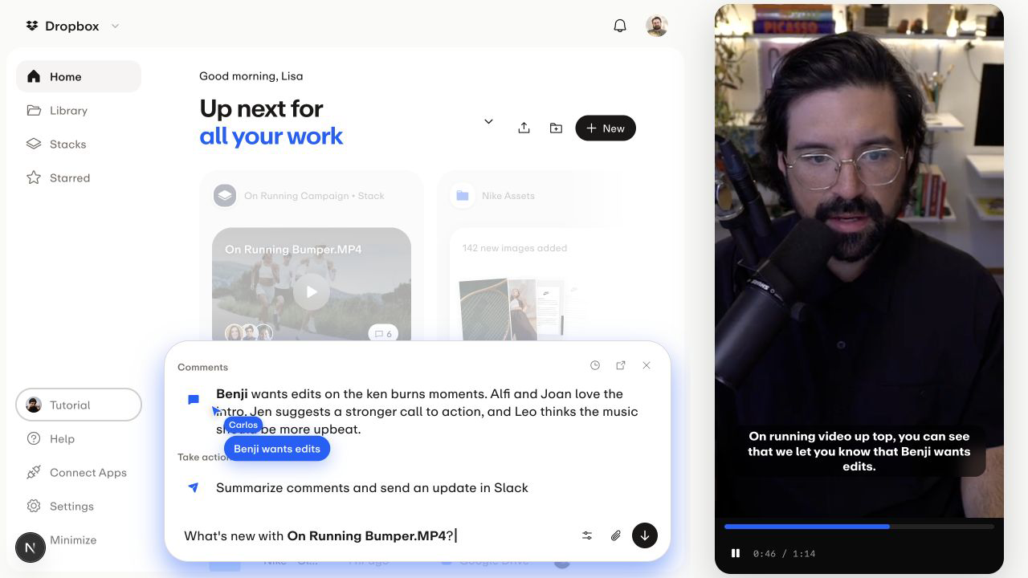
Task: Click the New button
Action: pos(606,128)
